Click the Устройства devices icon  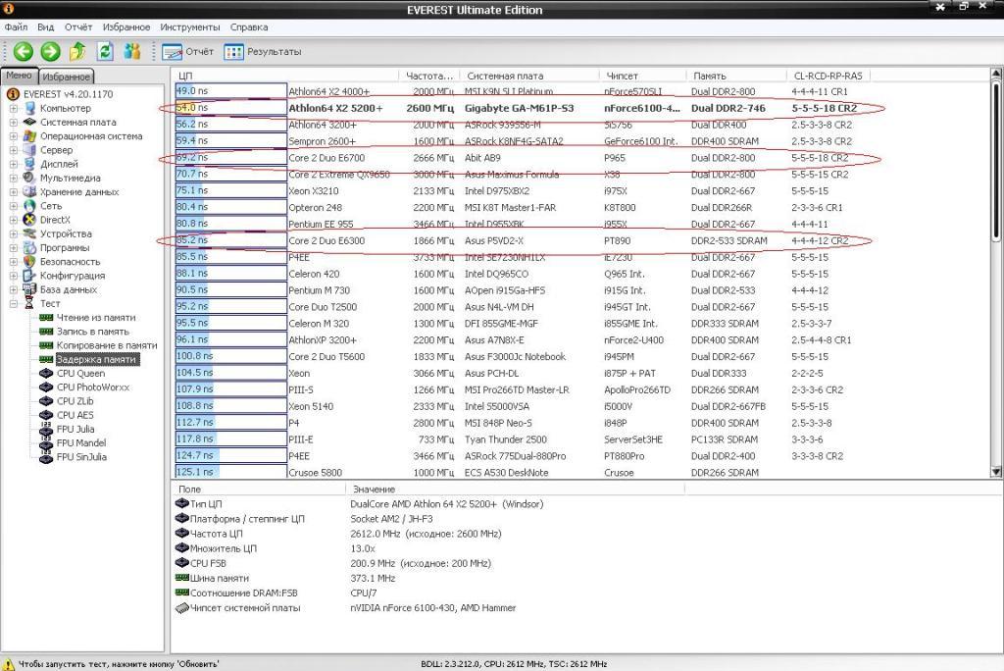(x=29, y=233)
